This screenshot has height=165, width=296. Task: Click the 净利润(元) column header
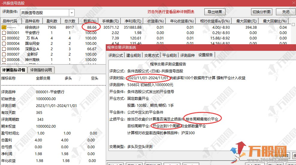coord(134,21)
